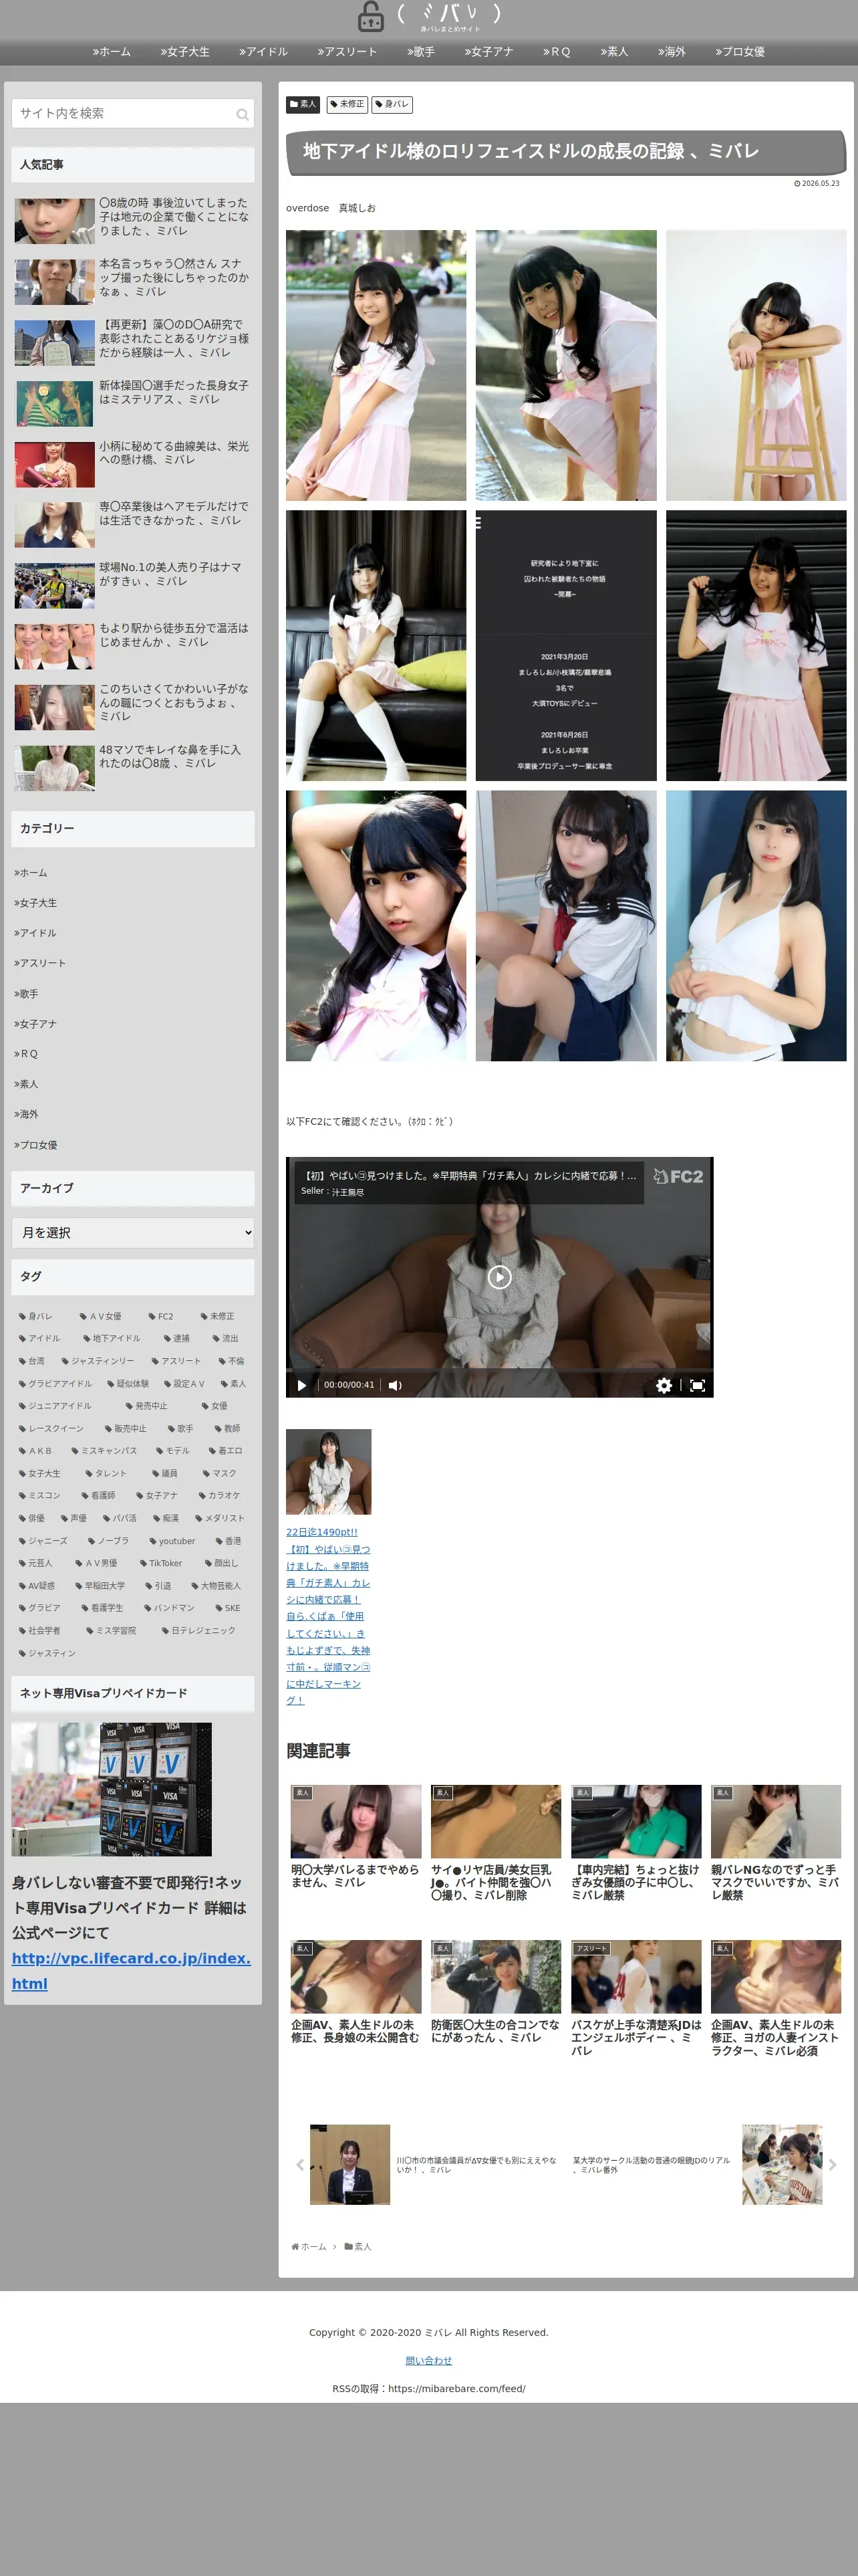Open the carousel article about 川〇市の市議会議員
858x2576 pixels.
434,2165
